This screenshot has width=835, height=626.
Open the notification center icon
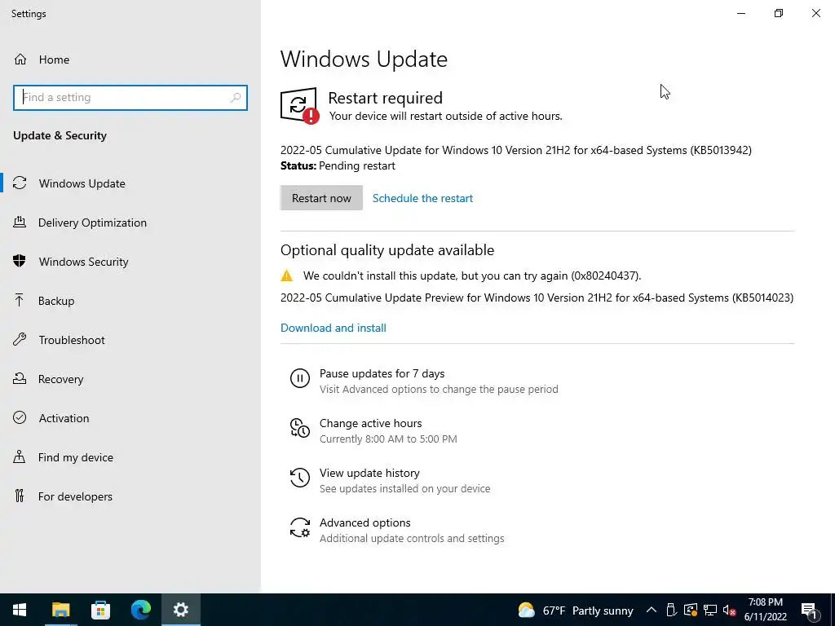[x=810, y=610]
